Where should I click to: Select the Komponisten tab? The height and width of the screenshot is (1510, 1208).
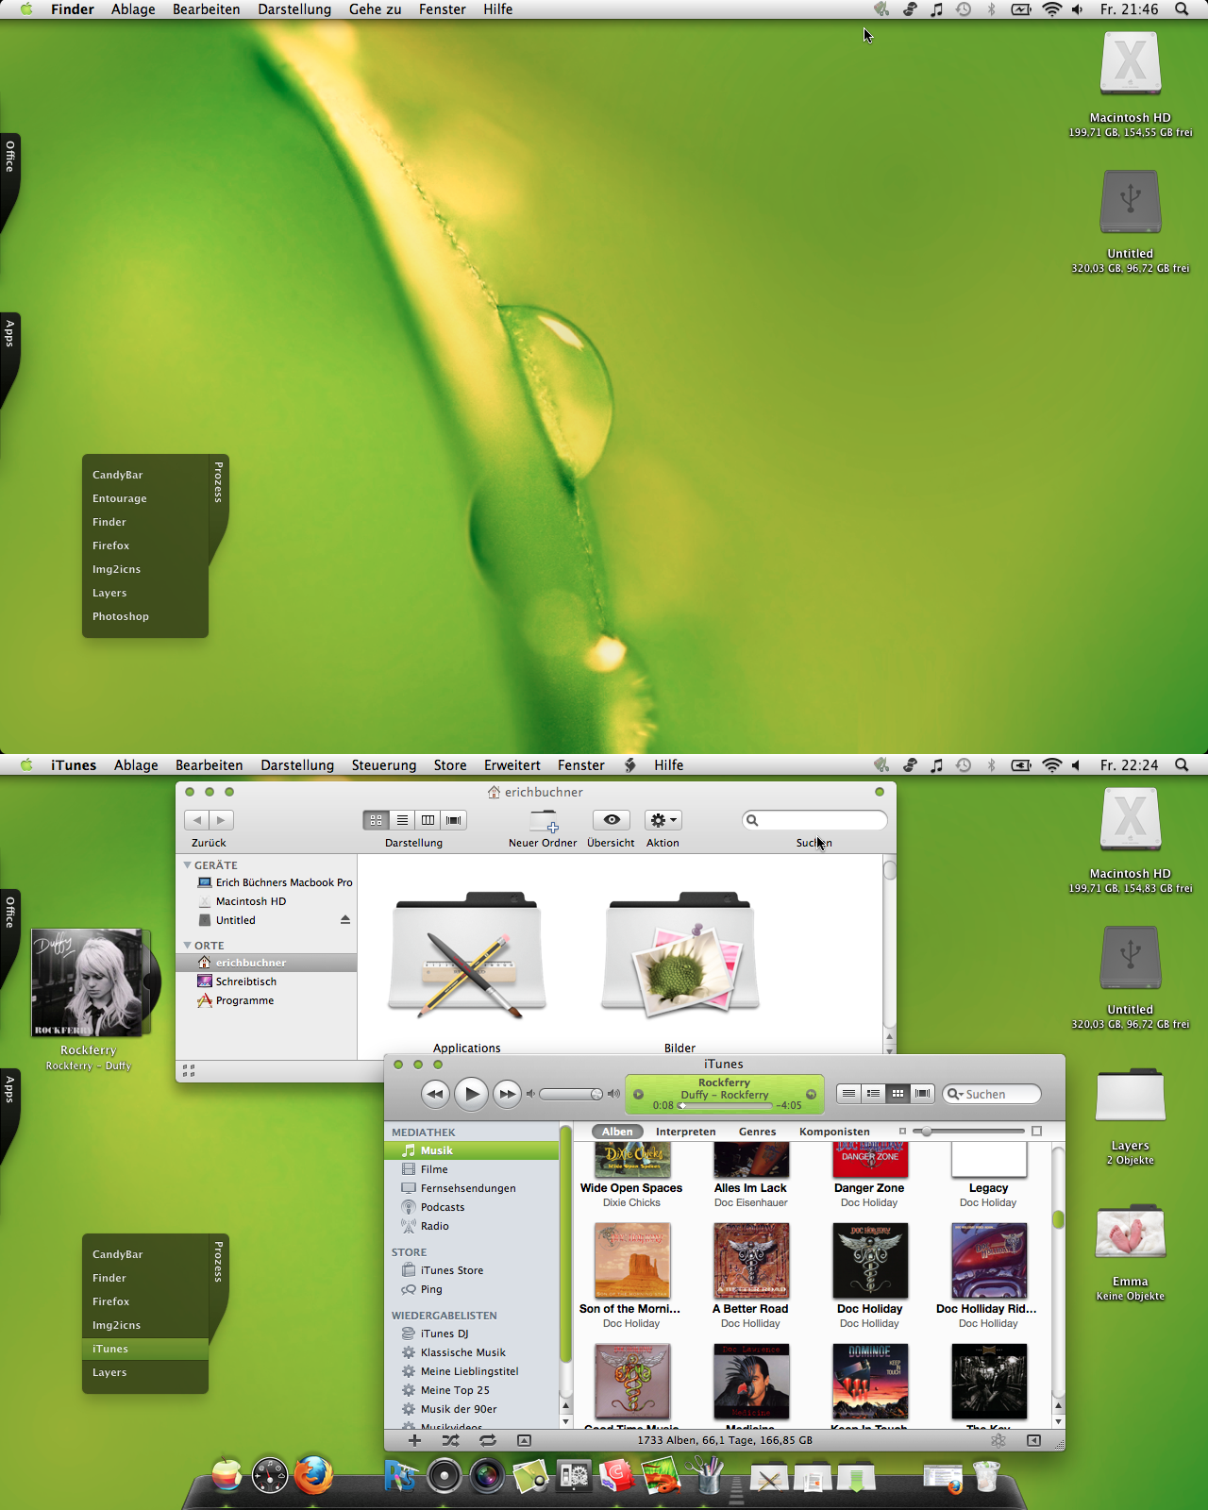[834, 1132]
